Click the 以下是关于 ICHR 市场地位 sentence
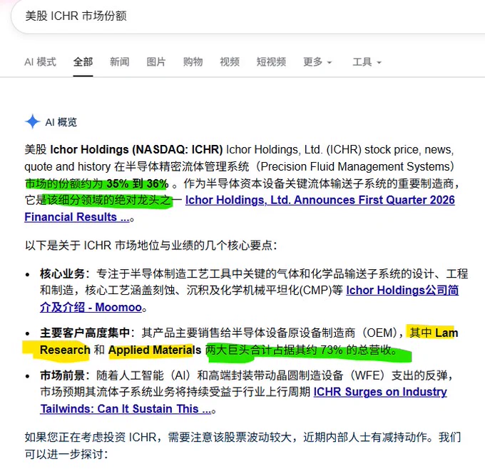The image size is (485, 469). click(151, 246)
